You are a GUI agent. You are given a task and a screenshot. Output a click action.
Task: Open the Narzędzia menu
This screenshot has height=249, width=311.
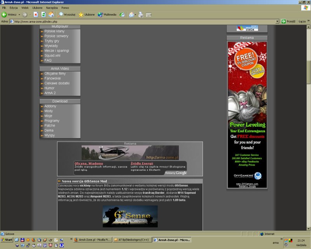pos(52,8)
